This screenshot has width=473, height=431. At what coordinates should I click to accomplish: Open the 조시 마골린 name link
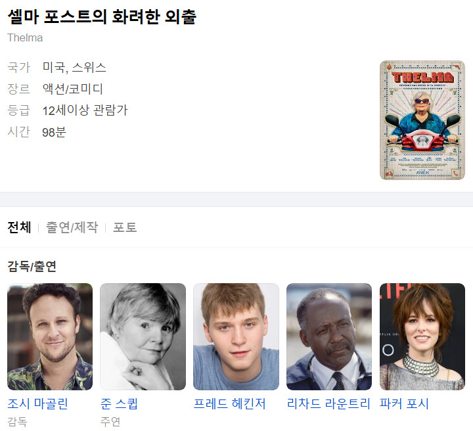[37, 403]
